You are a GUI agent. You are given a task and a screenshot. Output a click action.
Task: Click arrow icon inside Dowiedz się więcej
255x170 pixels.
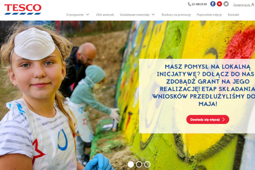pyautogui.click(x=224, y=120)
